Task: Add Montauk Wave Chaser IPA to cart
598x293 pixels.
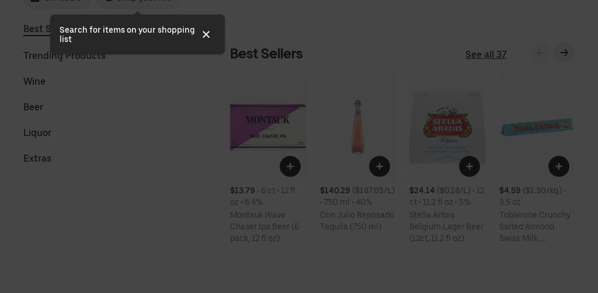Action: coord(290,166)
